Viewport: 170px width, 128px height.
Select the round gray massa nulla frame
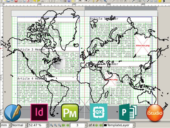(x=59, y=62)
